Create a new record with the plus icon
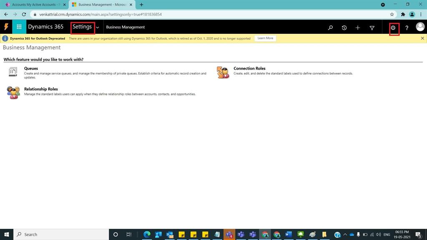Viewport: 427px width, 240px height. pos(358,27)
